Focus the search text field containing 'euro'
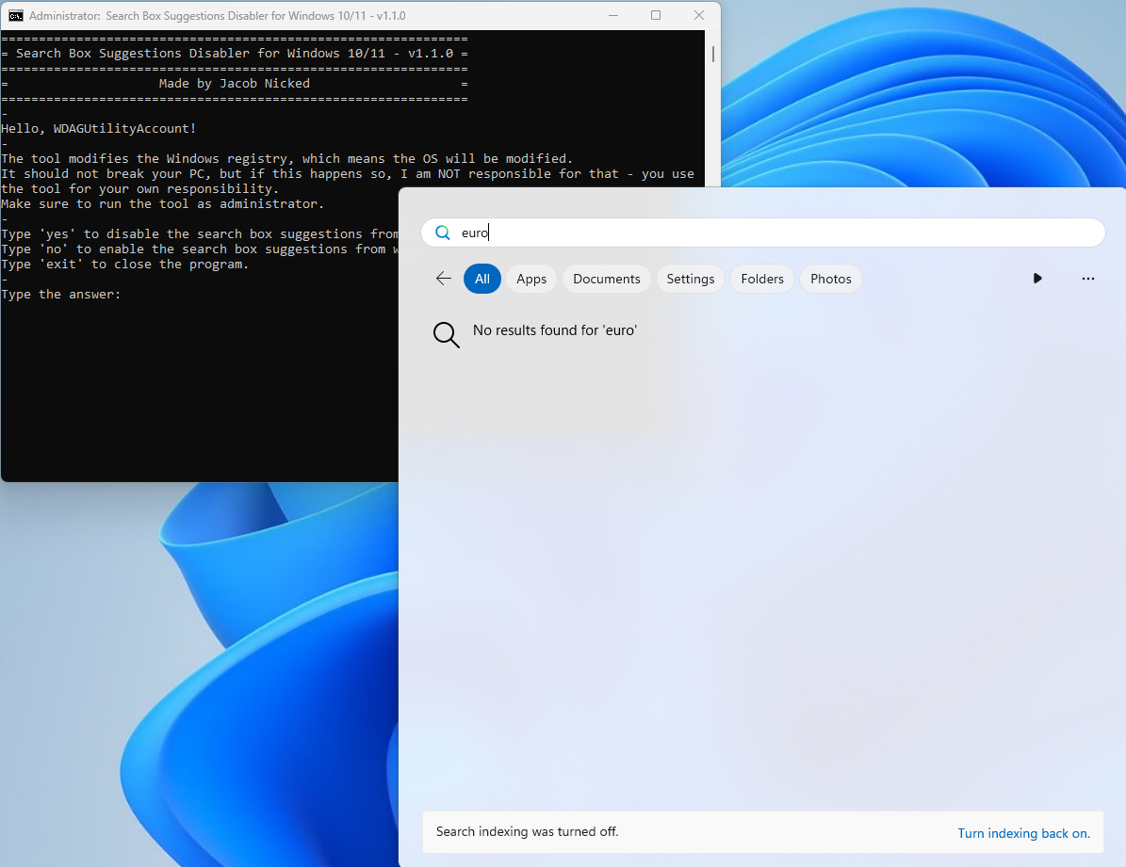The height and width of the screenshot is (867, 1126). (762, 233)
